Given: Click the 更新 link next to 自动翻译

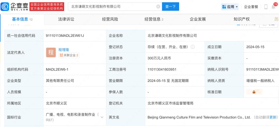Looking at the screenshot, I should [273, 117].
